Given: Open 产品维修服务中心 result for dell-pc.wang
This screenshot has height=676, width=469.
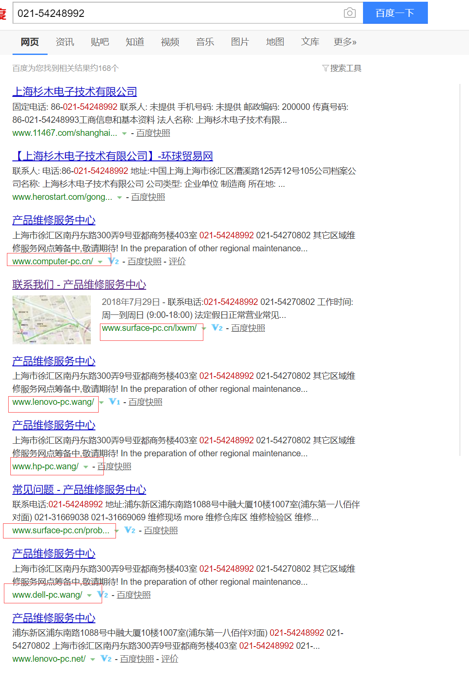Looking at the screenshot, I should coord(54,554).
